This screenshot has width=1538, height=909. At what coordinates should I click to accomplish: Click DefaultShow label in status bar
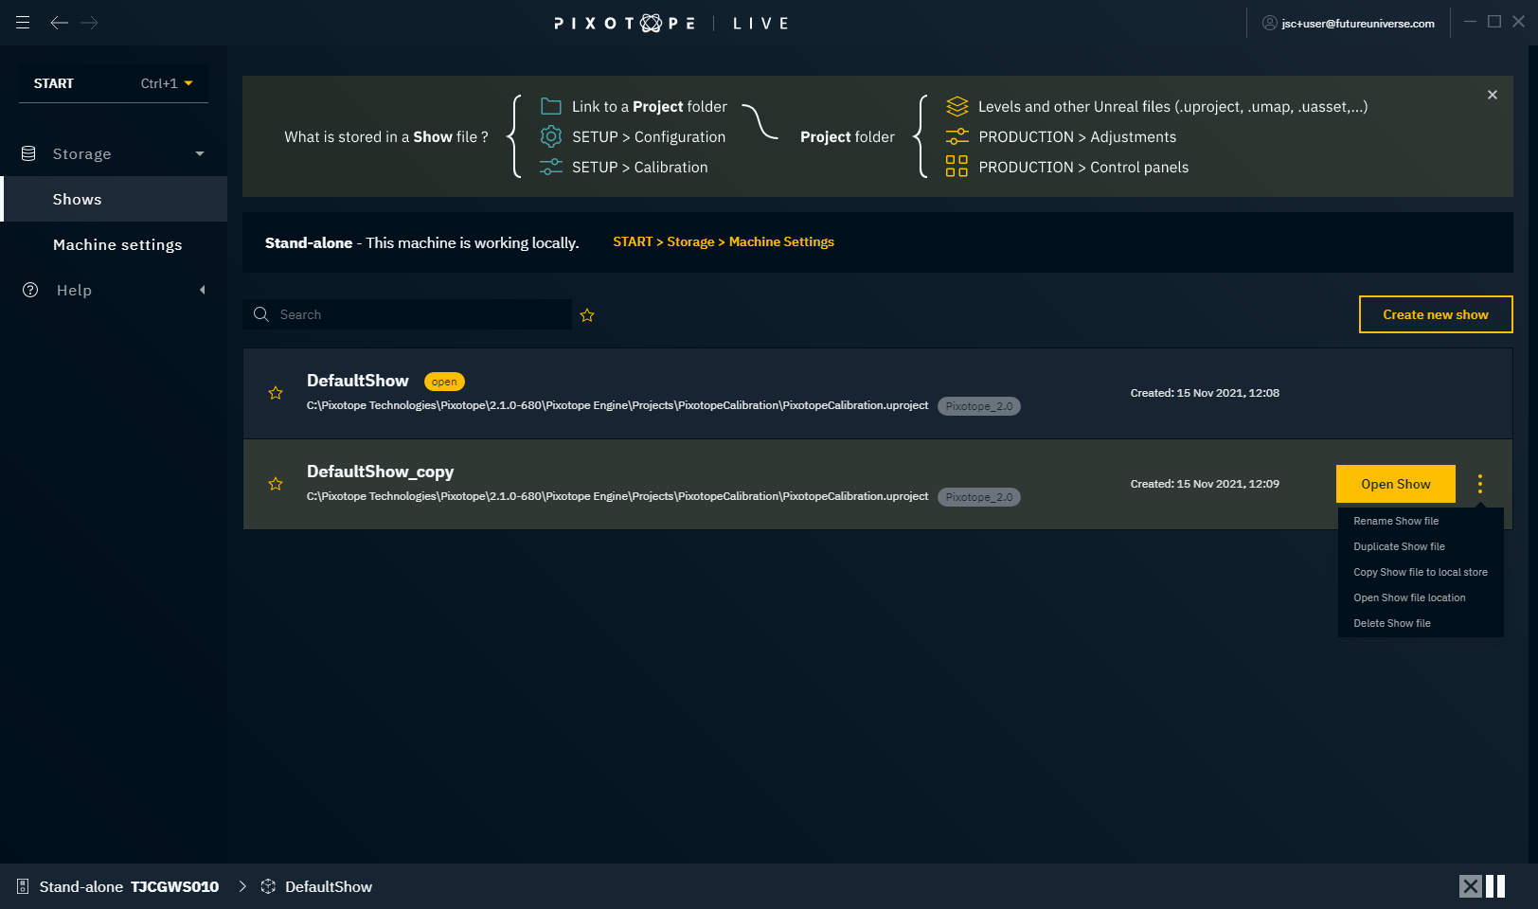point(329,886)
